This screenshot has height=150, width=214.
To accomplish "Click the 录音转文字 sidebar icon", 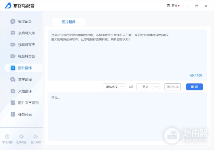I will point(13,33).
